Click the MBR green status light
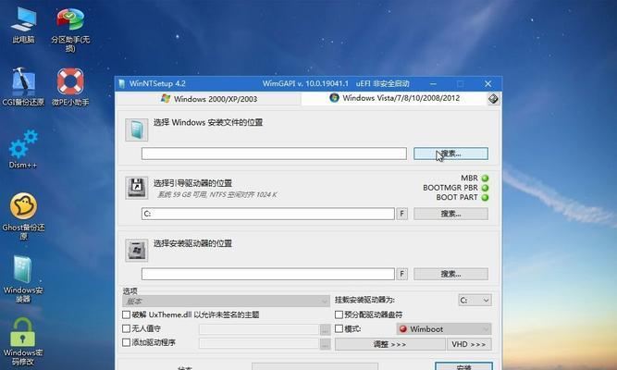The height and width of the screenshot is (370, 617). (485, 179)
